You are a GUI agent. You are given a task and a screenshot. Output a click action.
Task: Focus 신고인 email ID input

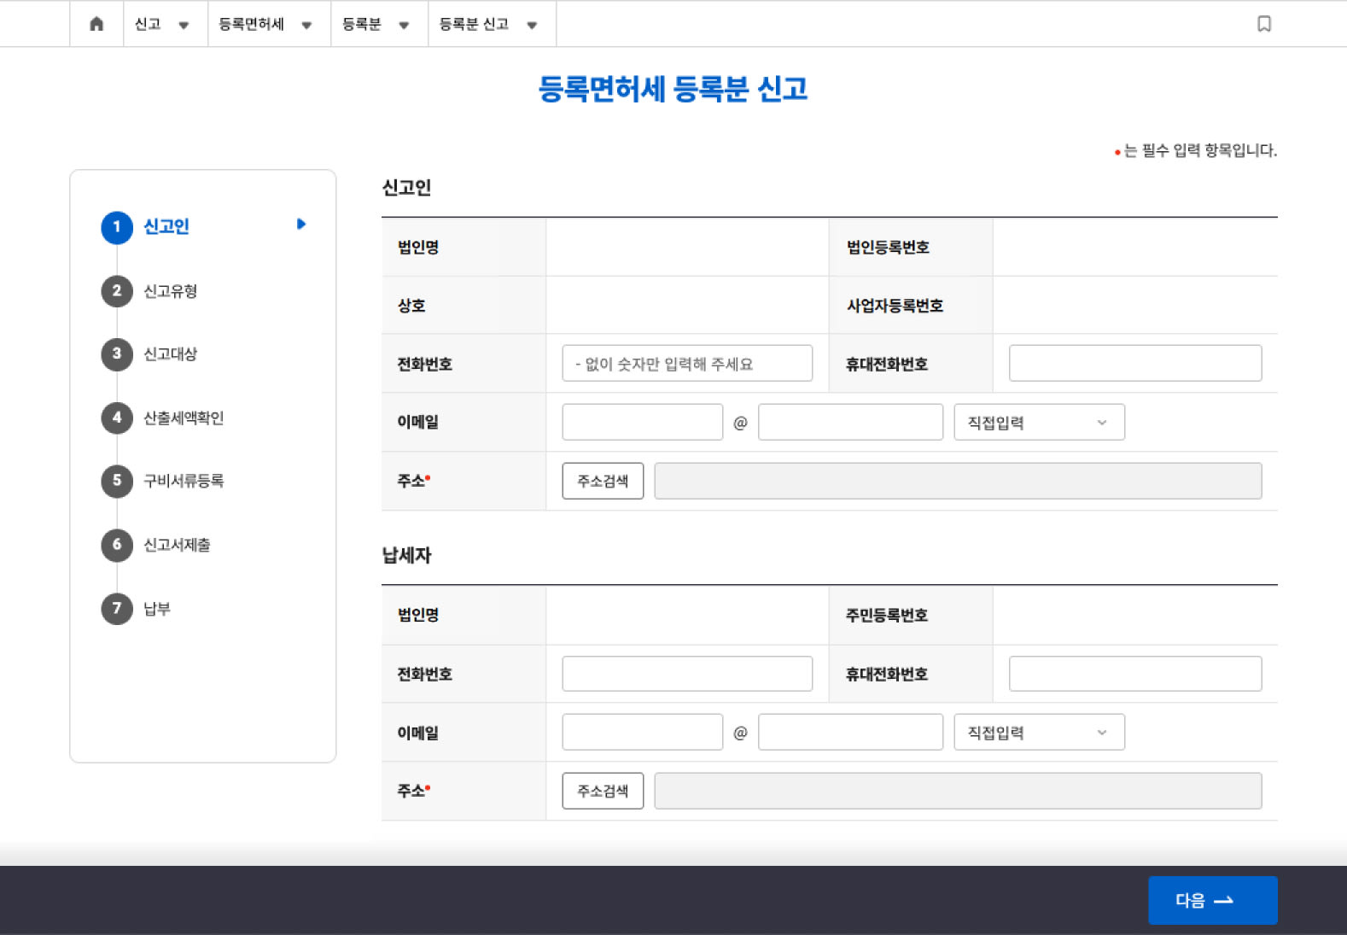[x=642, y=422]
